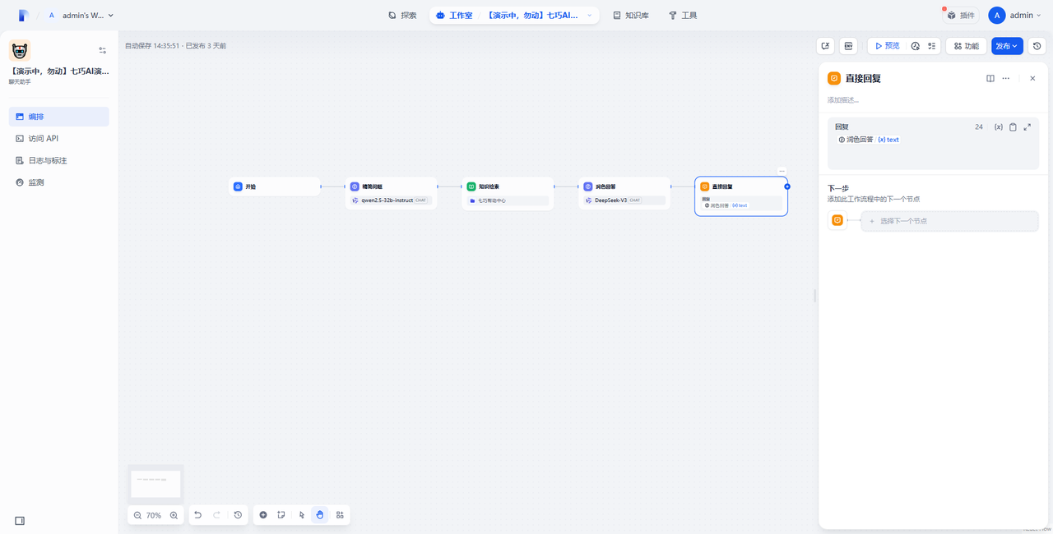1053x534 pixels.
Task: Click the zoom out magnifier icon
Action: click(x=137, y=515)
